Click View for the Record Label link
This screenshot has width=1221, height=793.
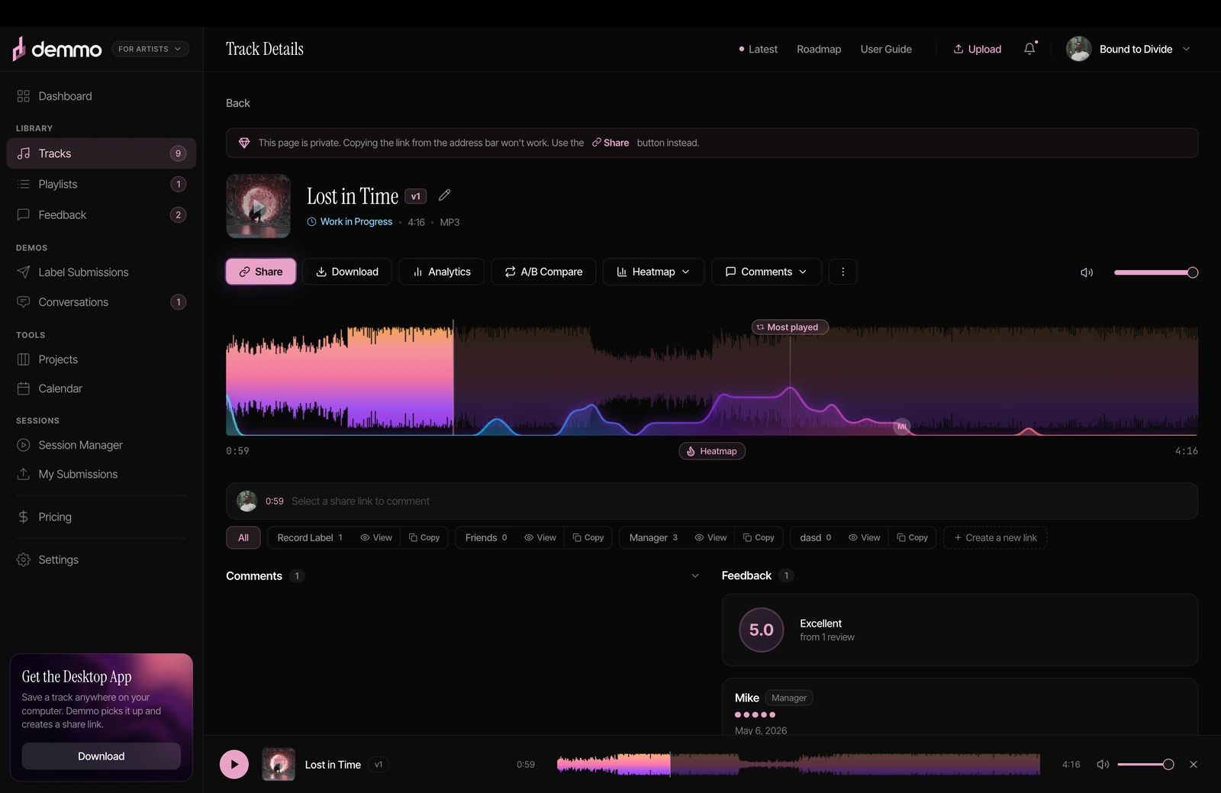[x=376, y=537]
